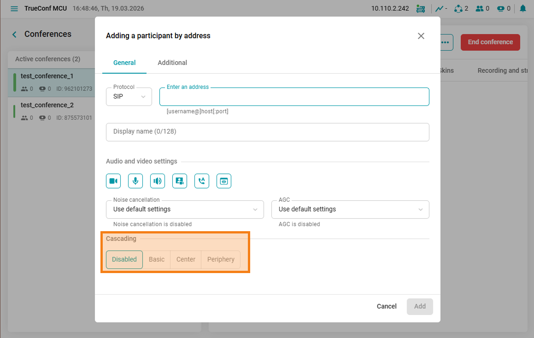Switch to the Additional tab

172,63
